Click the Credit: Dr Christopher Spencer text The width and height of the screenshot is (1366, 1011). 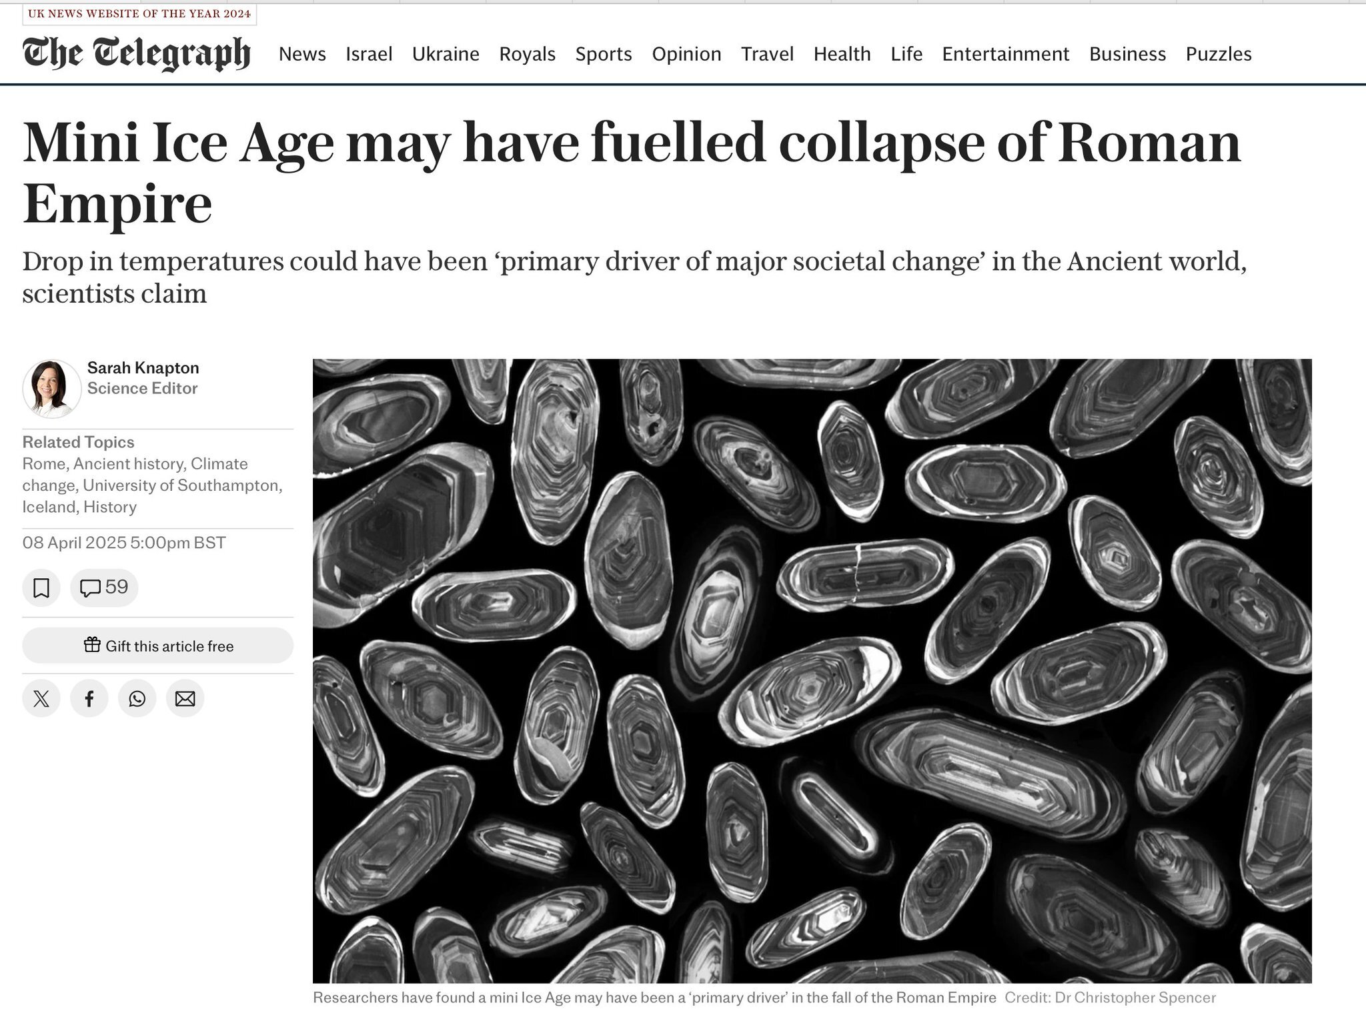(x=1110, y=998)
